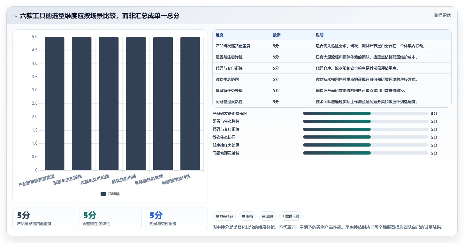Click the 配置与生态弹性 progress bar
Screen dimensions: 464x243
pyautogui.click(x=366, y=121)
